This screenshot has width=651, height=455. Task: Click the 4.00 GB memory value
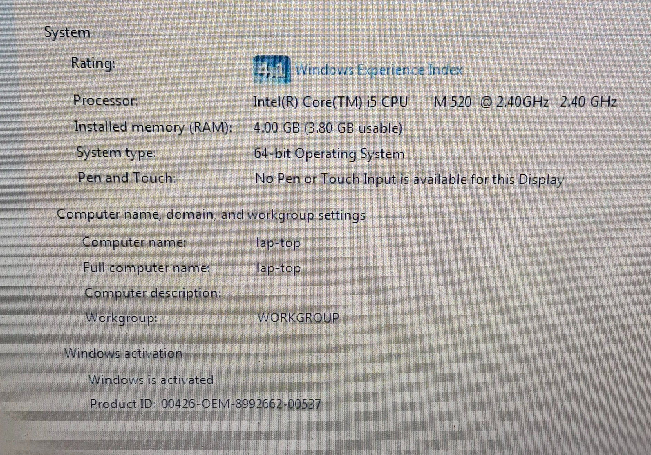tap(328, 128)
